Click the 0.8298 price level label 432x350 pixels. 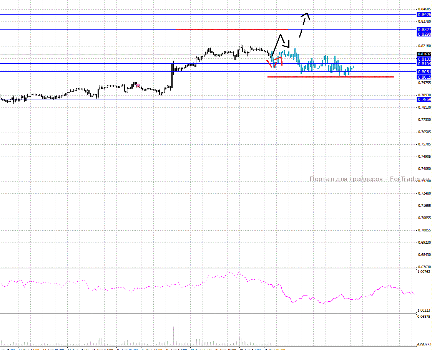(x=424, y=34)
